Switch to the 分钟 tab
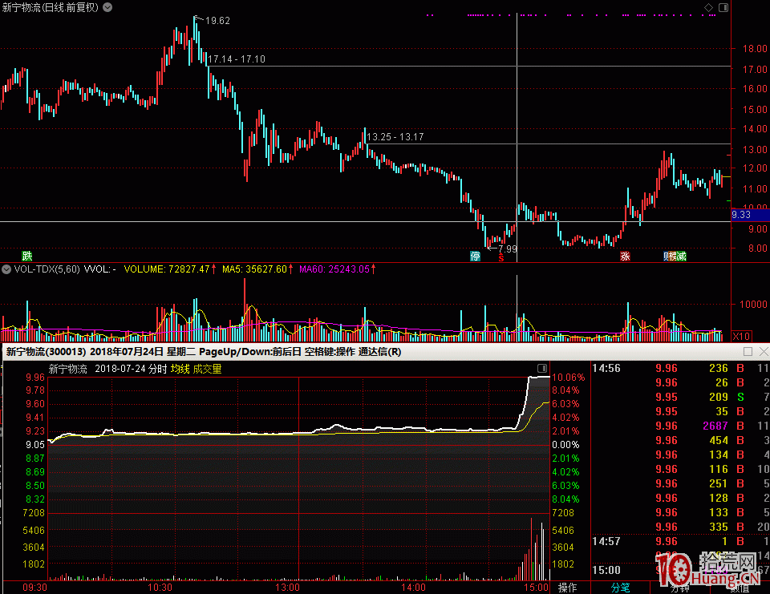 pos(679,588)
